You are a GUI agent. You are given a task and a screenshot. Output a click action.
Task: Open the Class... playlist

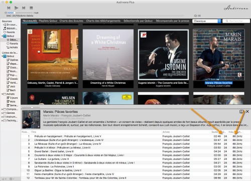coord(13,68)
